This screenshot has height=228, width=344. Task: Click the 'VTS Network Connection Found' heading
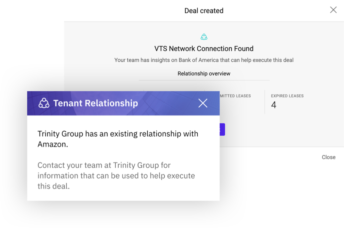tap(204, 48)
